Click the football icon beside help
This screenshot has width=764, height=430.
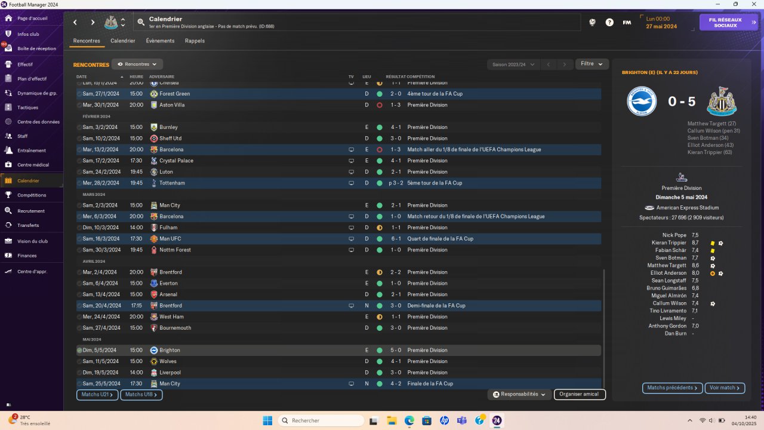coord(592,22)
